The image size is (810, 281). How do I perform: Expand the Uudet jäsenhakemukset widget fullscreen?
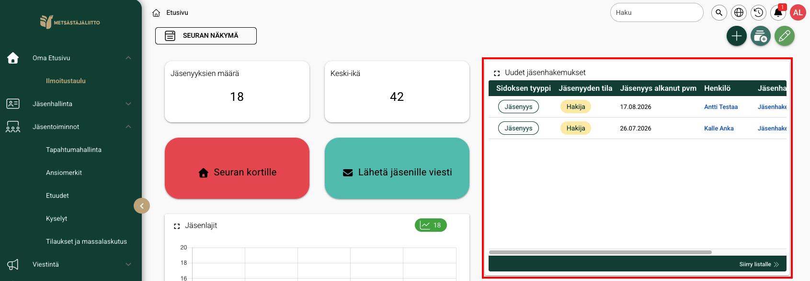coord(497,73)
